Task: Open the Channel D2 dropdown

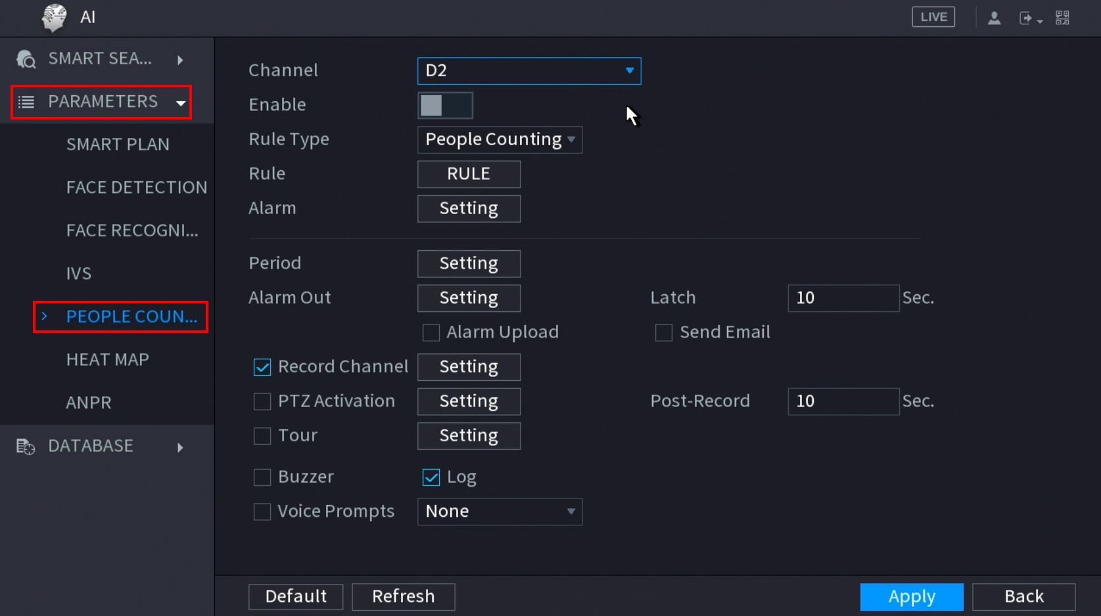Action: (x=528, y=71)
